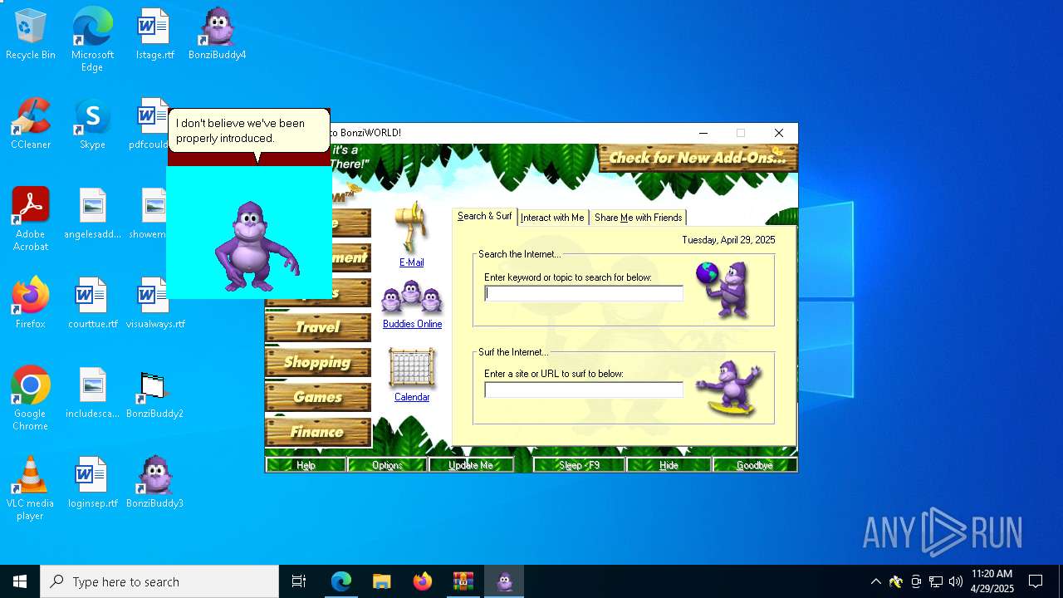Launch Firefox from desktop
The width and height of the screenshot is (1063, 598).
pyautogui.click(x=31, y=304)
